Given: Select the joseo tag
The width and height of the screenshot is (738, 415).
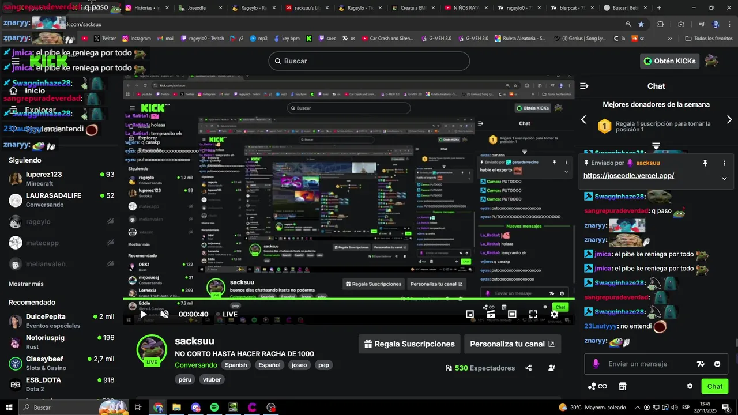Looking at the screenshot, I should pos(299,365).
